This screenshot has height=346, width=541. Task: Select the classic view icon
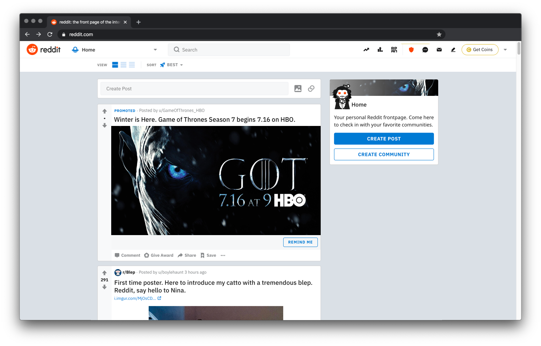tap(123, 65)
